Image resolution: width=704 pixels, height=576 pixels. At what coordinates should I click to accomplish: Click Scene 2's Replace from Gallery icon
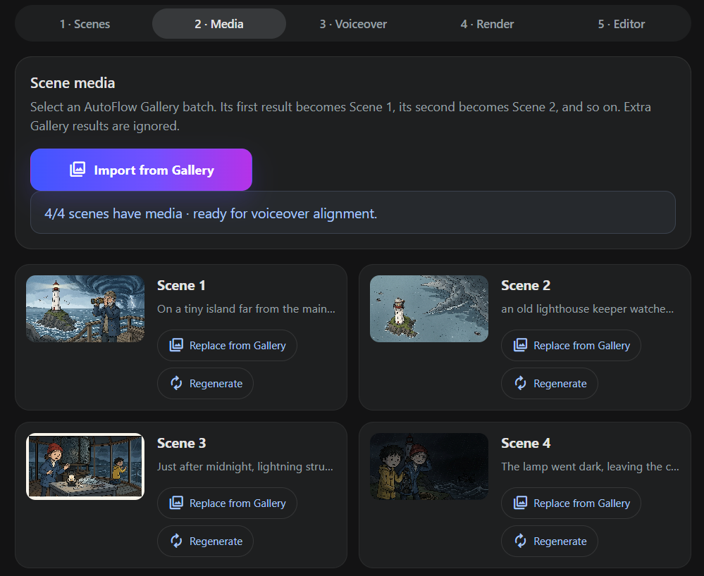click(520, 345)
